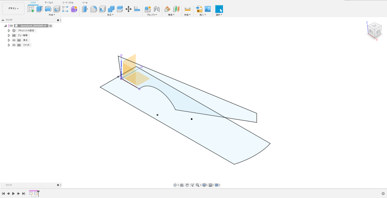Image resolution: width=387 pixels, height=198 pixels.
Task: Click the New Component icon
Action: [148, 9]
